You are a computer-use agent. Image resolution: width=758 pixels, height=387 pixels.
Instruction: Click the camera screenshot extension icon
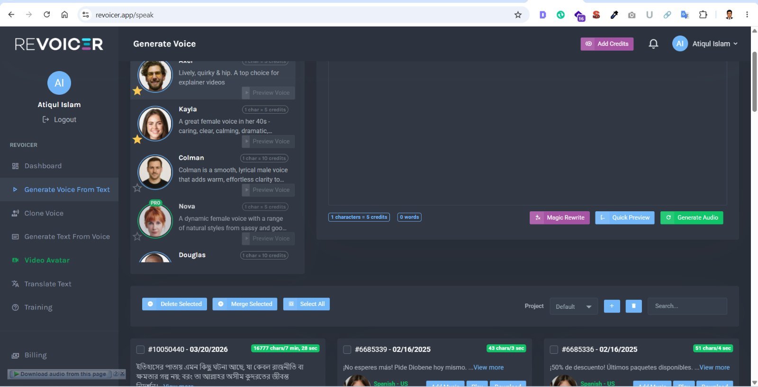[x=632, y=15]
